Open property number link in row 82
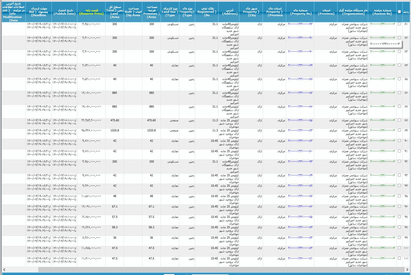This screenshot has width=411, height=275. pos(300,38)
